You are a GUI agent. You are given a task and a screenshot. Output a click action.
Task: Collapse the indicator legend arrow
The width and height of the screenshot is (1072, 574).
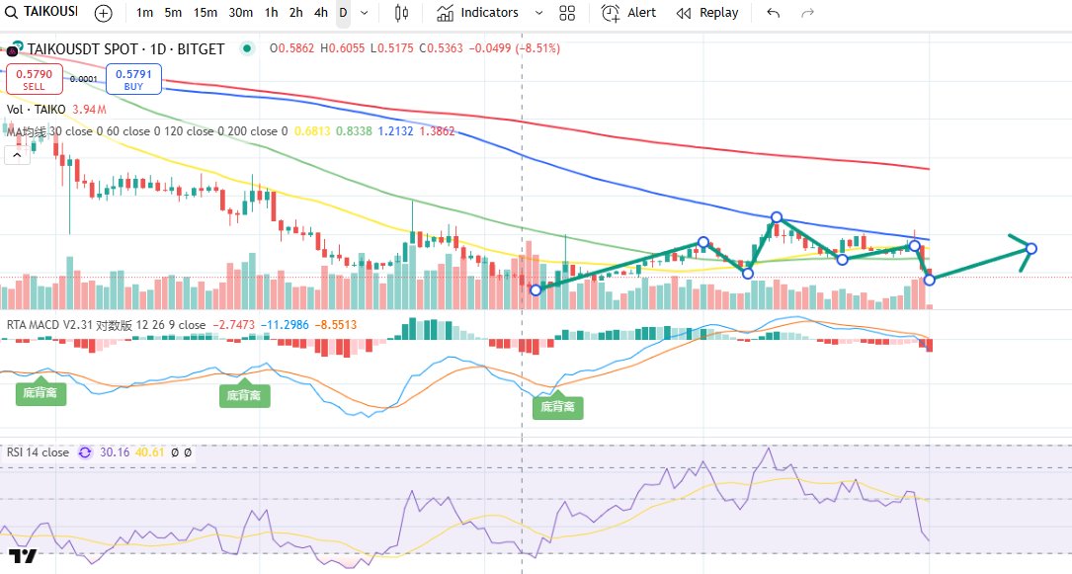click(17, 156)
